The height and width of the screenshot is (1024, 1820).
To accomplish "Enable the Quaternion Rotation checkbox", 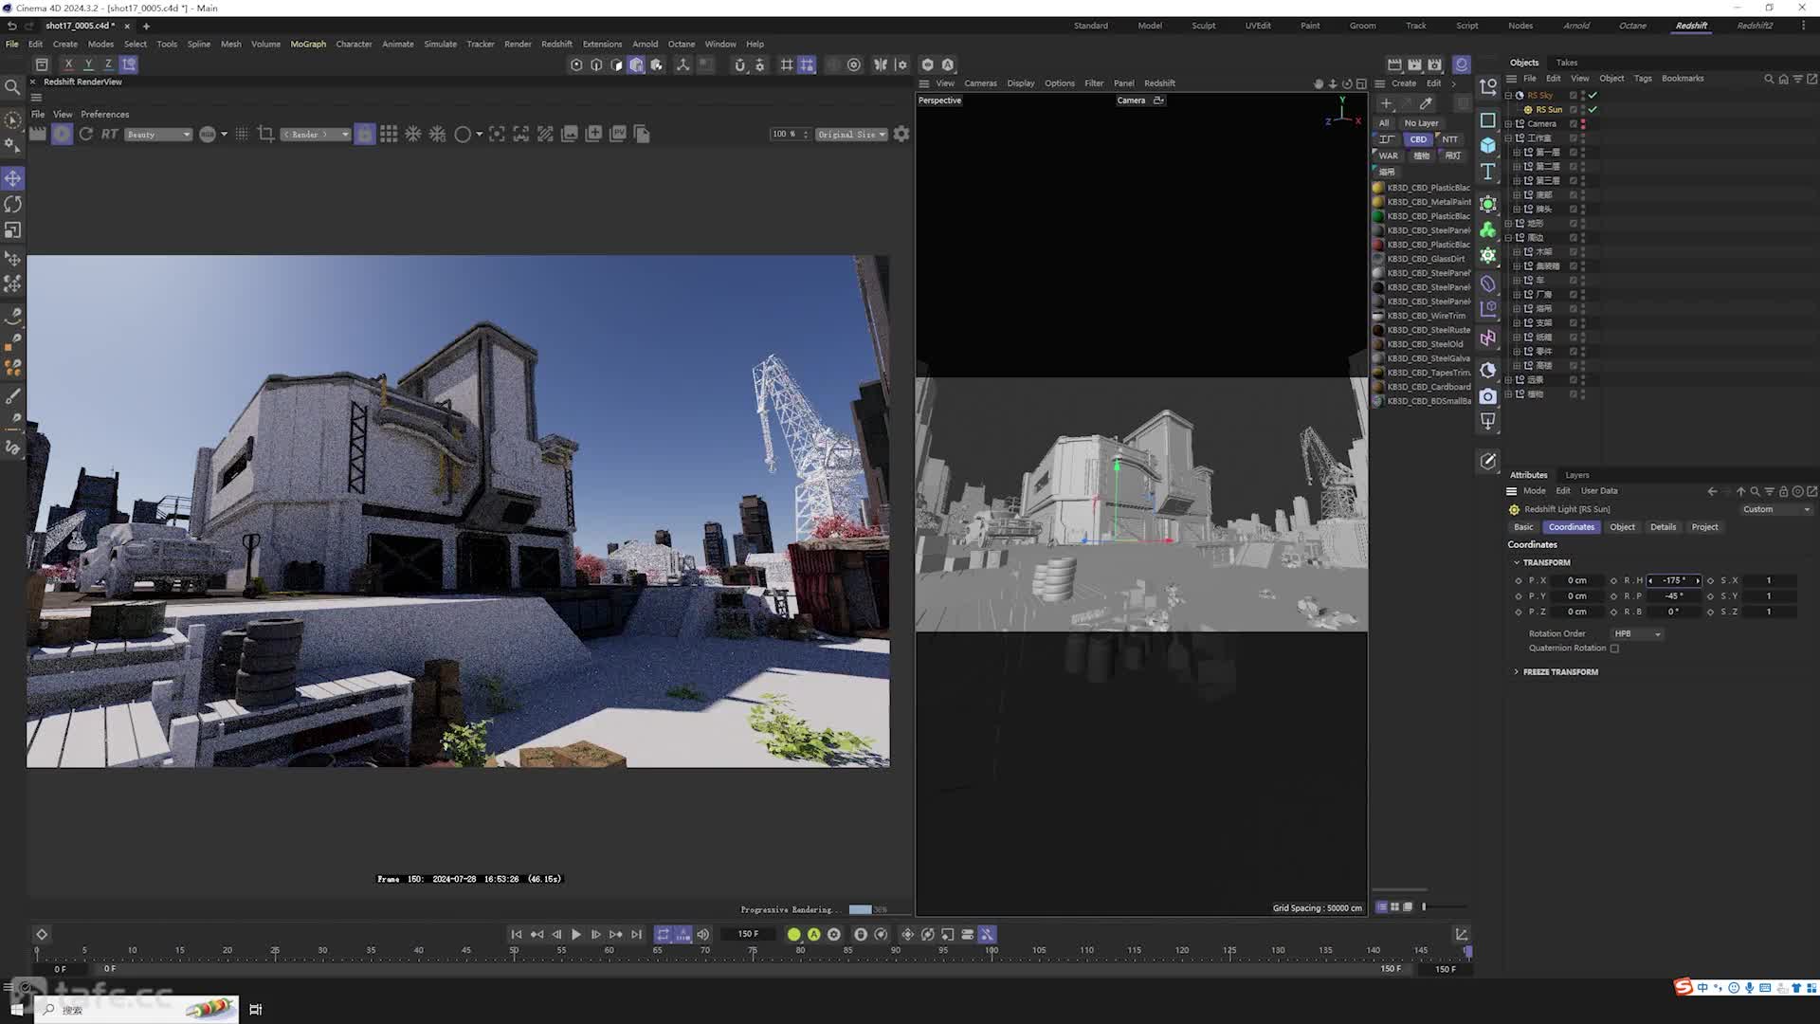I will 1614,649.
